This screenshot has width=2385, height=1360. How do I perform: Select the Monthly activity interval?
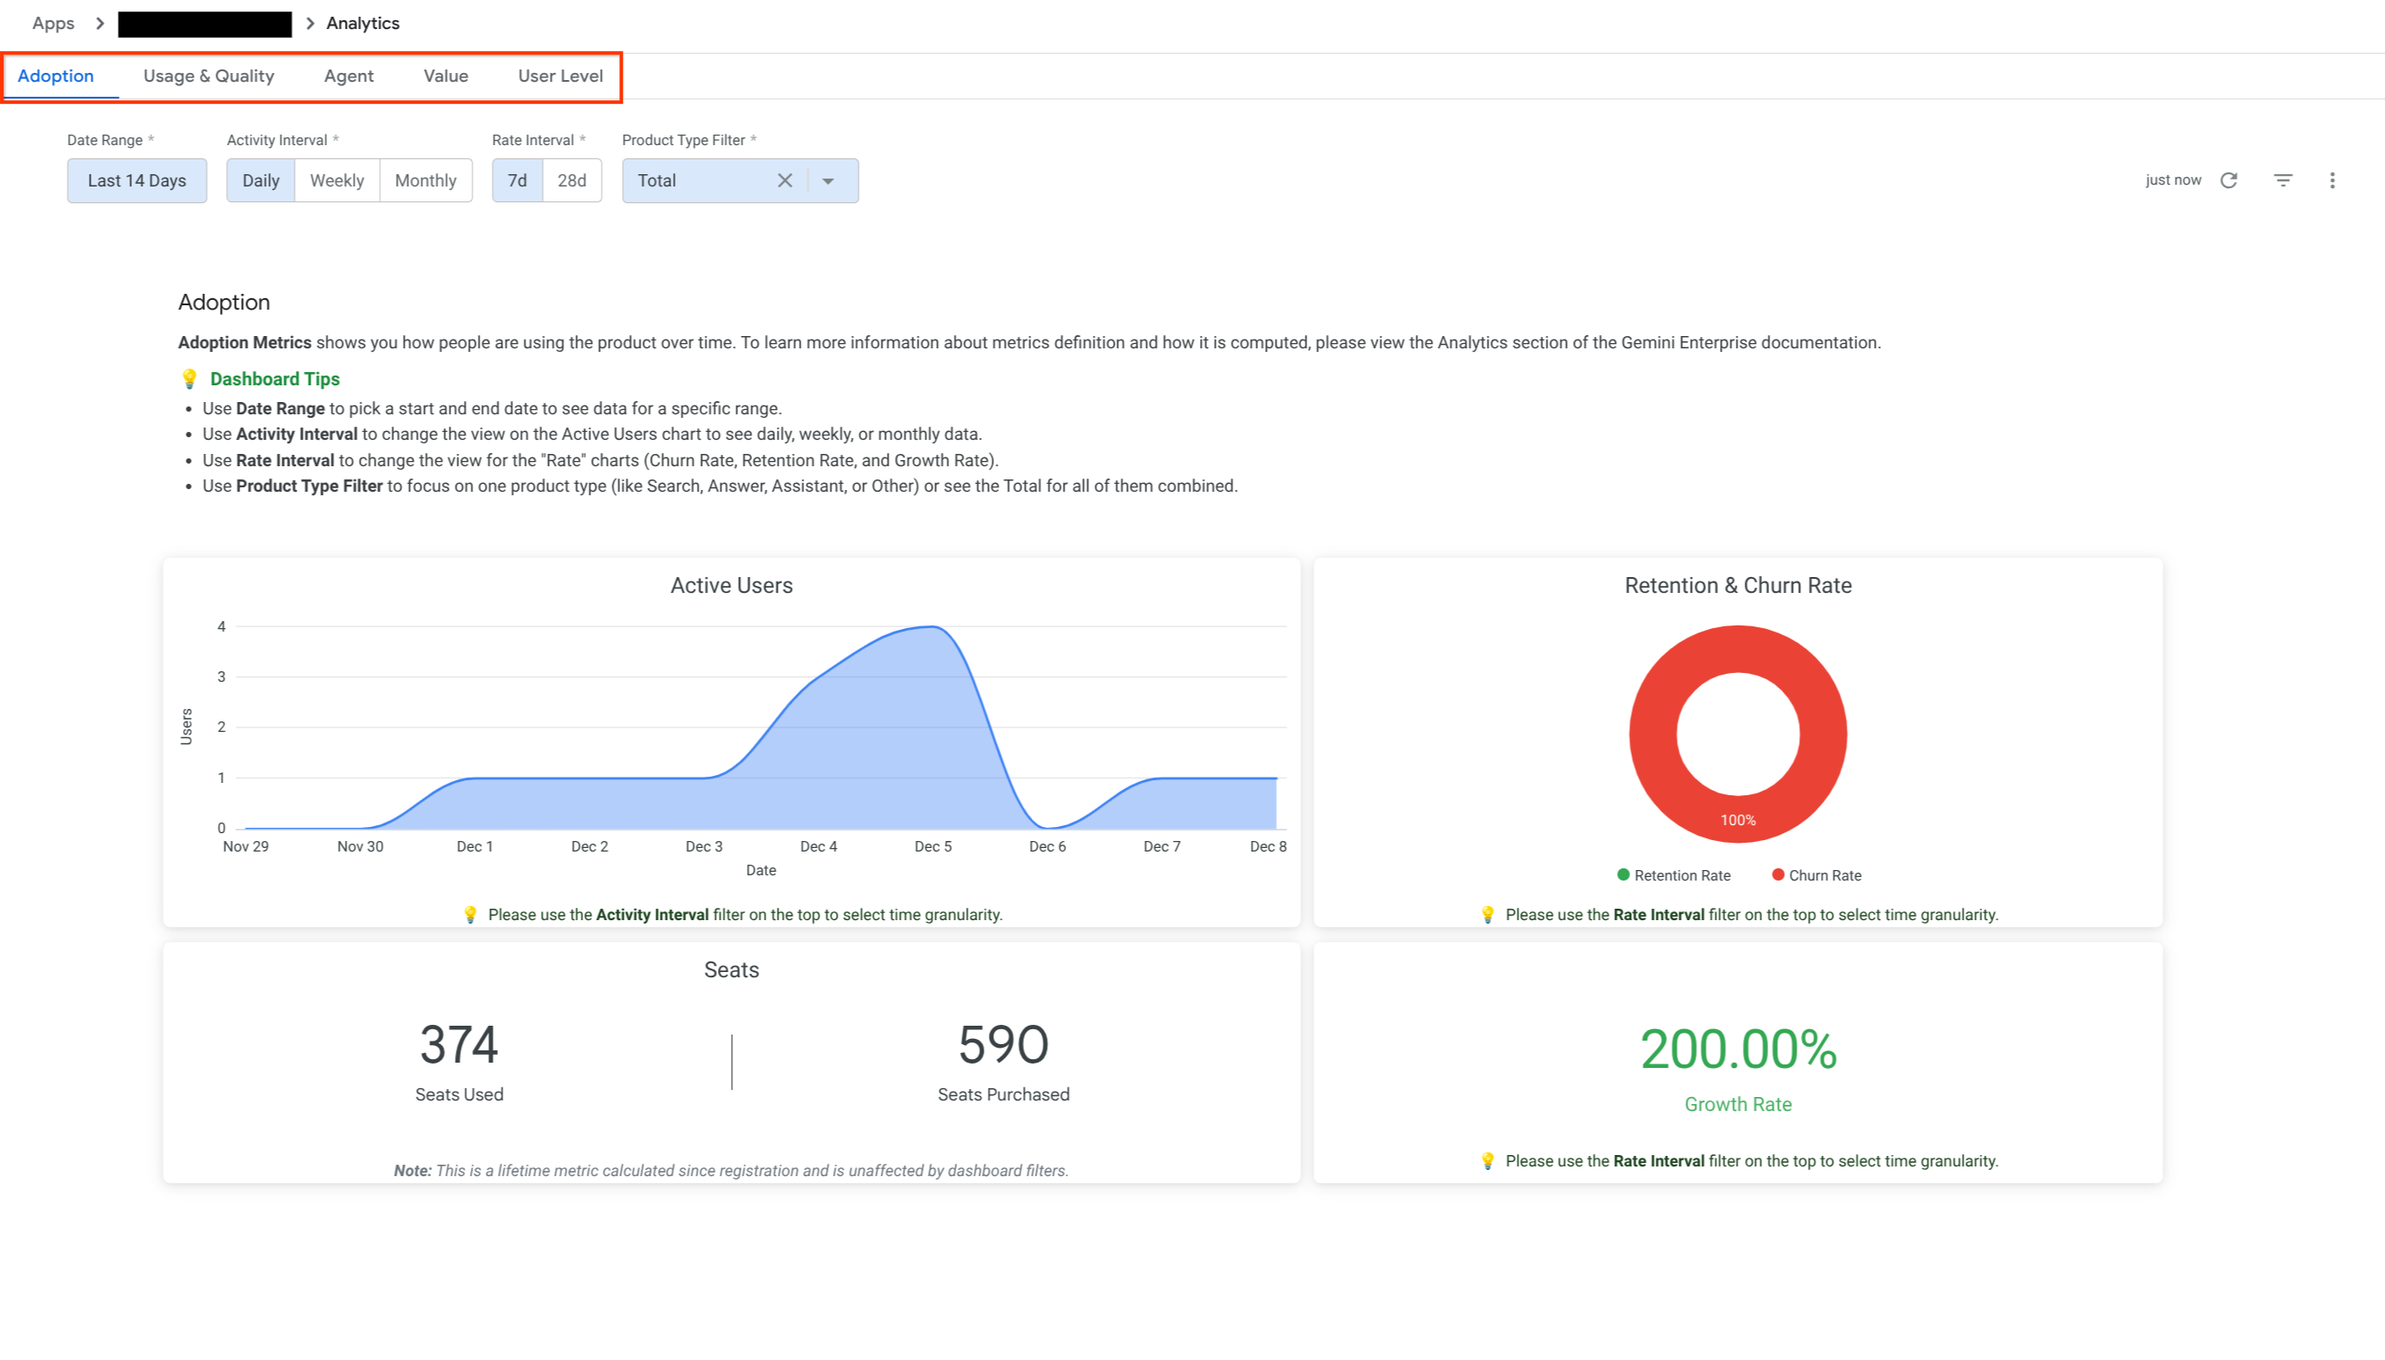pyautogui.click(x=426, y=179)
